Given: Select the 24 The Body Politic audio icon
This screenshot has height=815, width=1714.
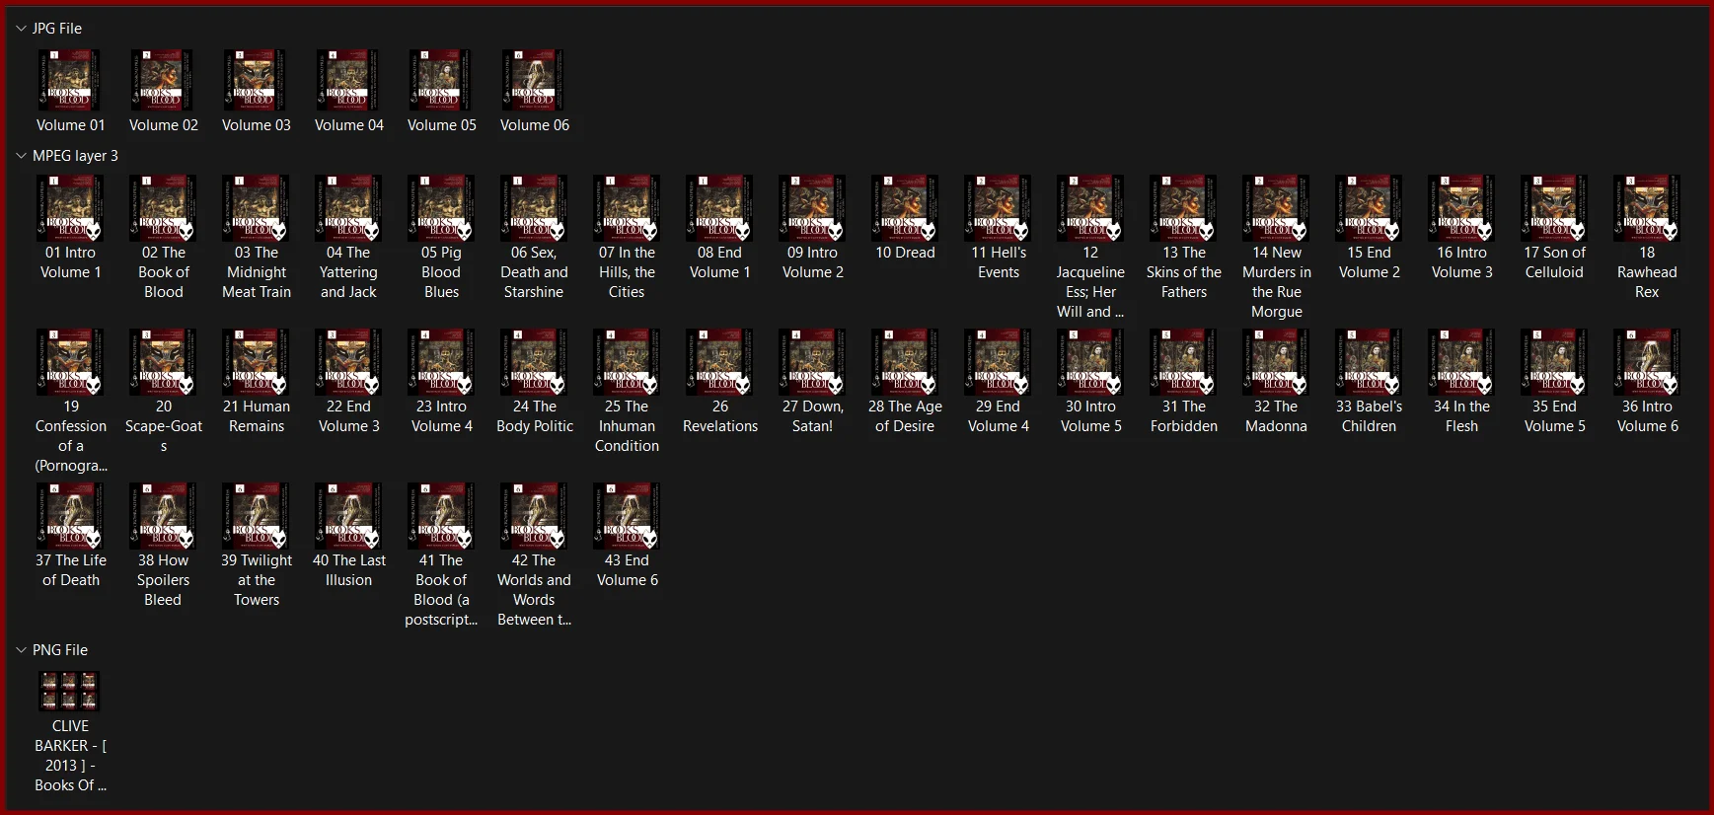Looking at the screenshot, I should (534, 362).
